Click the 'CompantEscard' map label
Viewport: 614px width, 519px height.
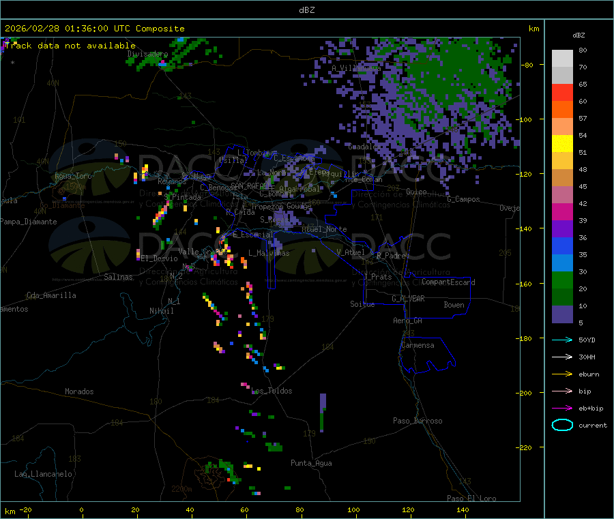[448, 282]
